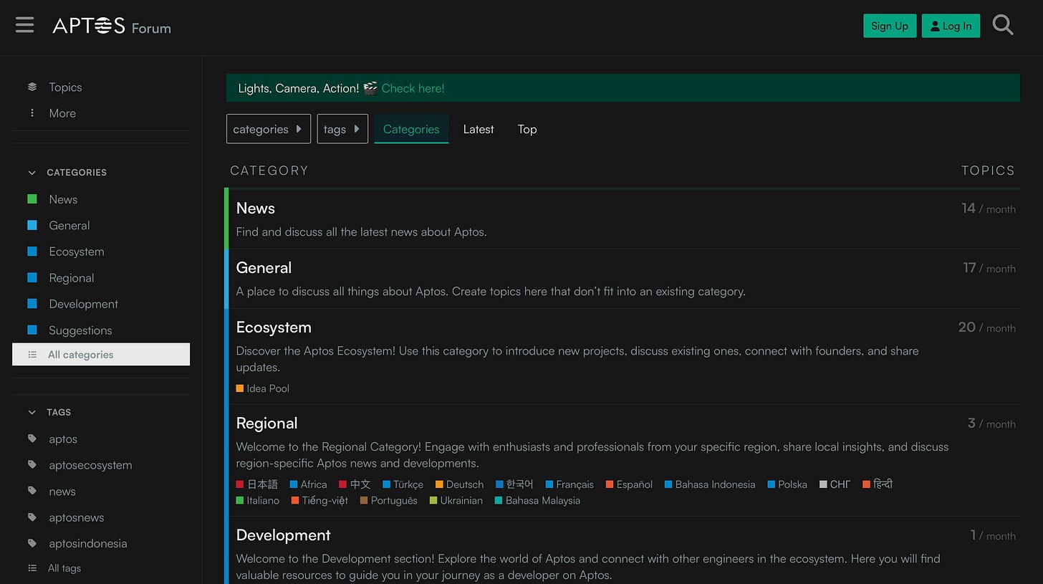Open the Bahasa Indonesia subcategory
Screen dimensions: 1043x584
[x=710, y=484]
